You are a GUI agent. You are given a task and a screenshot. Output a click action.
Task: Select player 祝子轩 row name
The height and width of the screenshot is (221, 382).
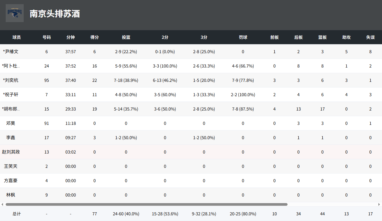pyautogui.click(x=11, y=95)
